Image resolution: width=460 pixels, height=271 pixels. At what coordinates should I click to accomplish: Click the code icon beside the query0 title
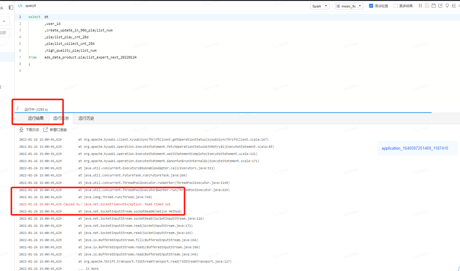(20, 5)
